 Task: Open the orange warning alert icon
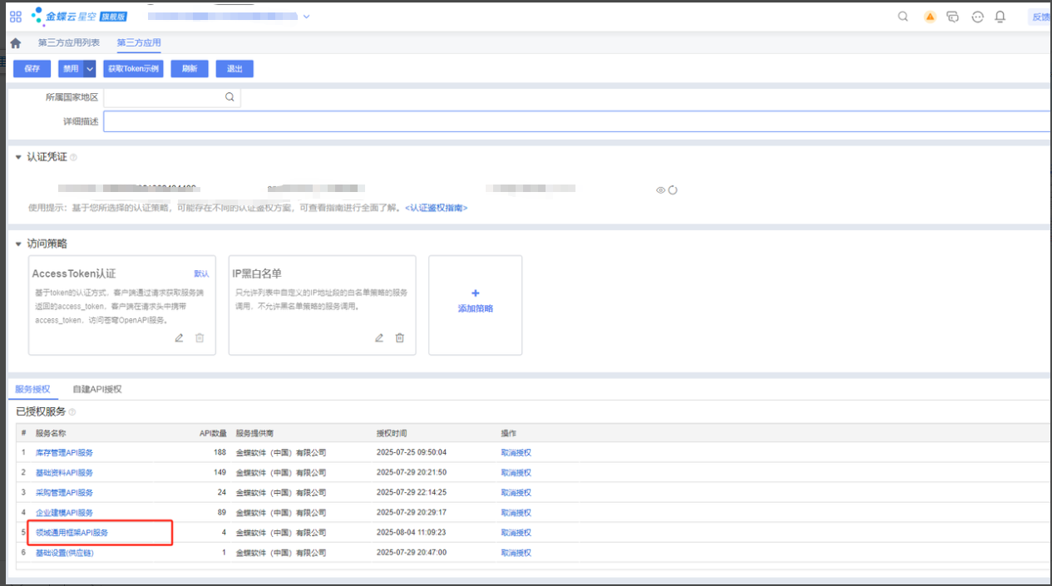point(930,17)
